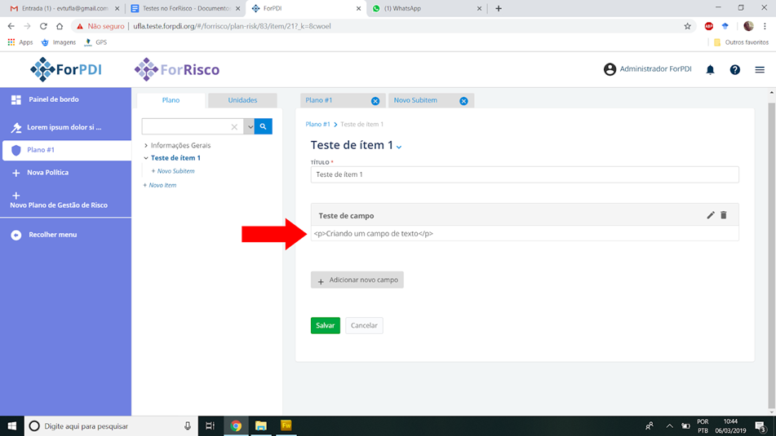Open the hamburger menu in header

(760, 70)
